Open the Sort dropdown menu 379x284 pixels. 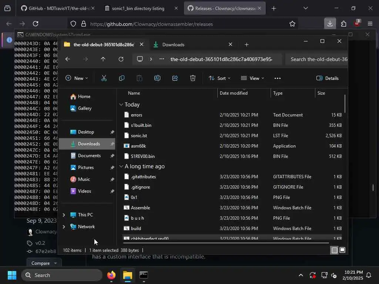coord(219,78)
